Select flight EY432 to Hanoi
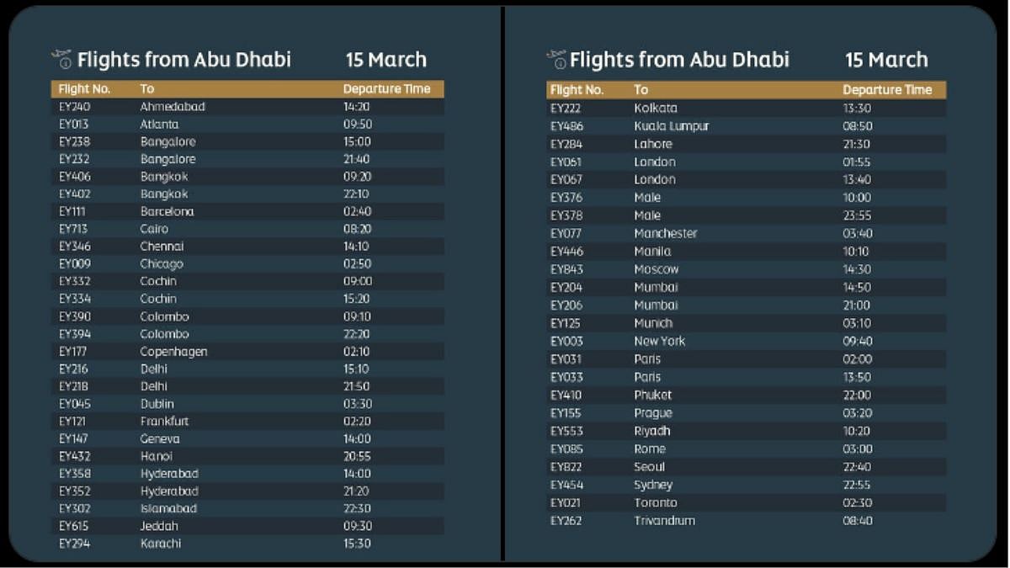 click(247, 456)
